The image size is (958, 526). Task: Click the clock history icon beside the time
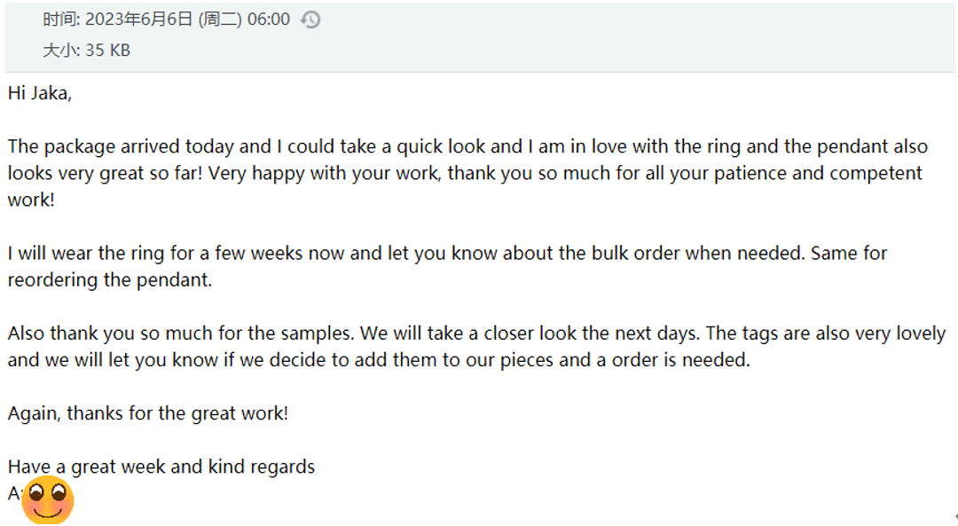[310, 20]
